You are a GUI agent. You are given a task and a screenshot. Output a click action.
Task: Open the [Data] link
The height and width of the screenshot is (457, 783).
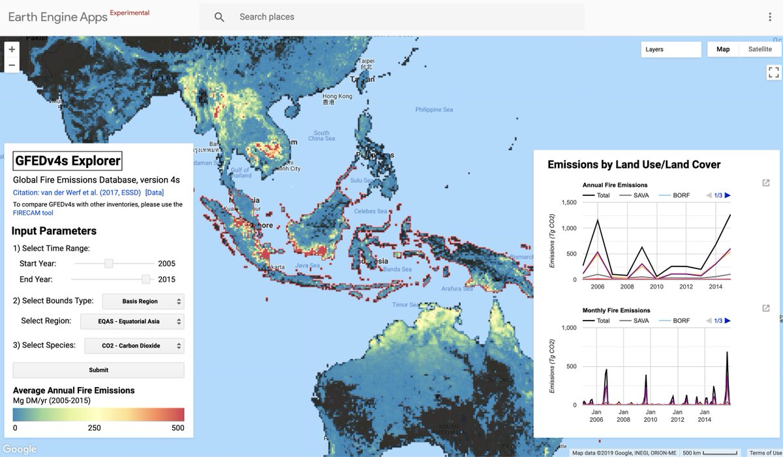coord(155,193)
